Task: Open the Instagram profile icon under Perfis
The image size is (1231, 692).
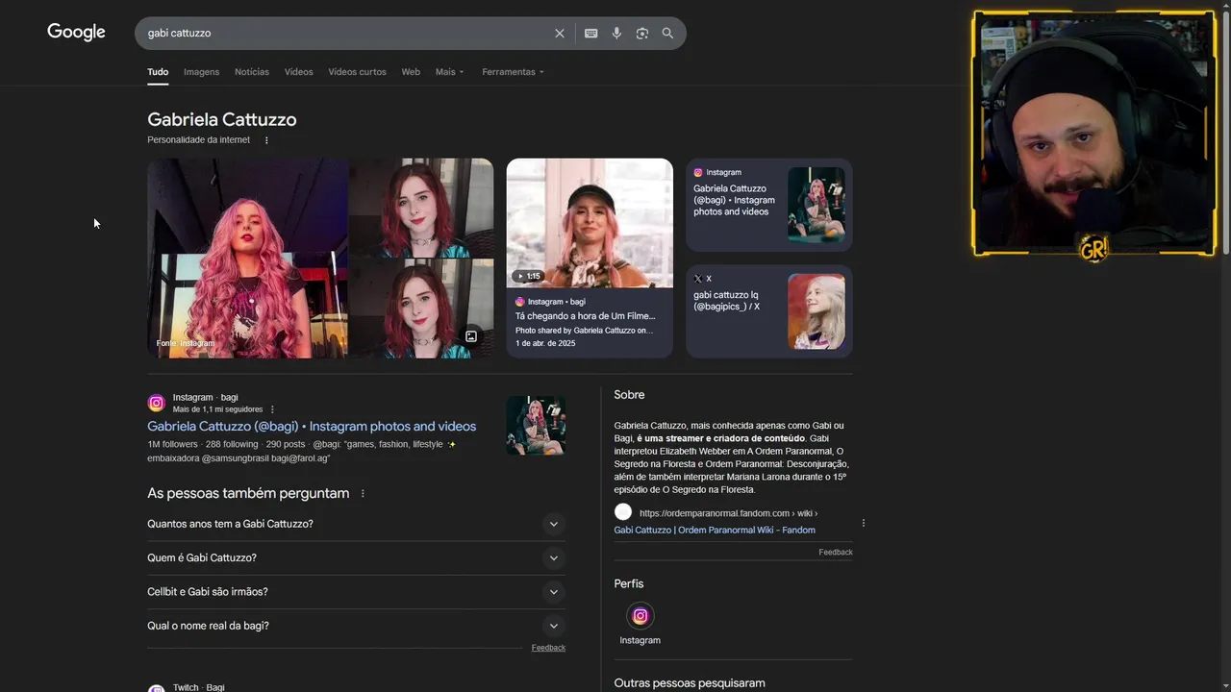Action: [641, 616]
